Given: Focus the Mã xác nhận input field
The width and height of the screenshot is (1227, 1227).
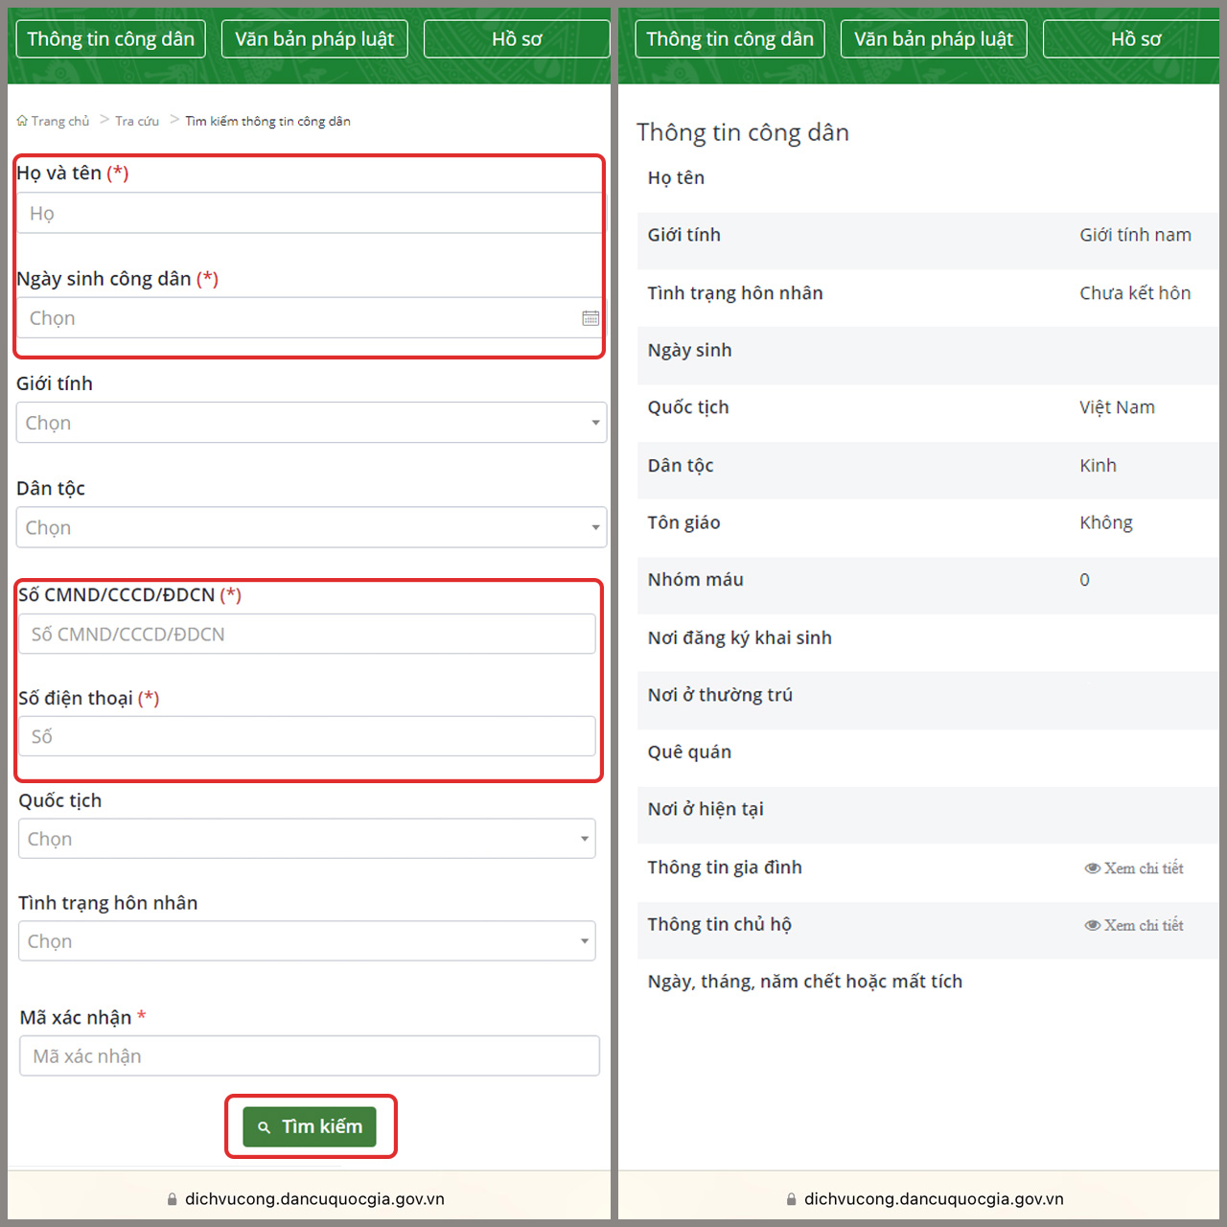Looking at the screenshot, I should pos(310,1055).
